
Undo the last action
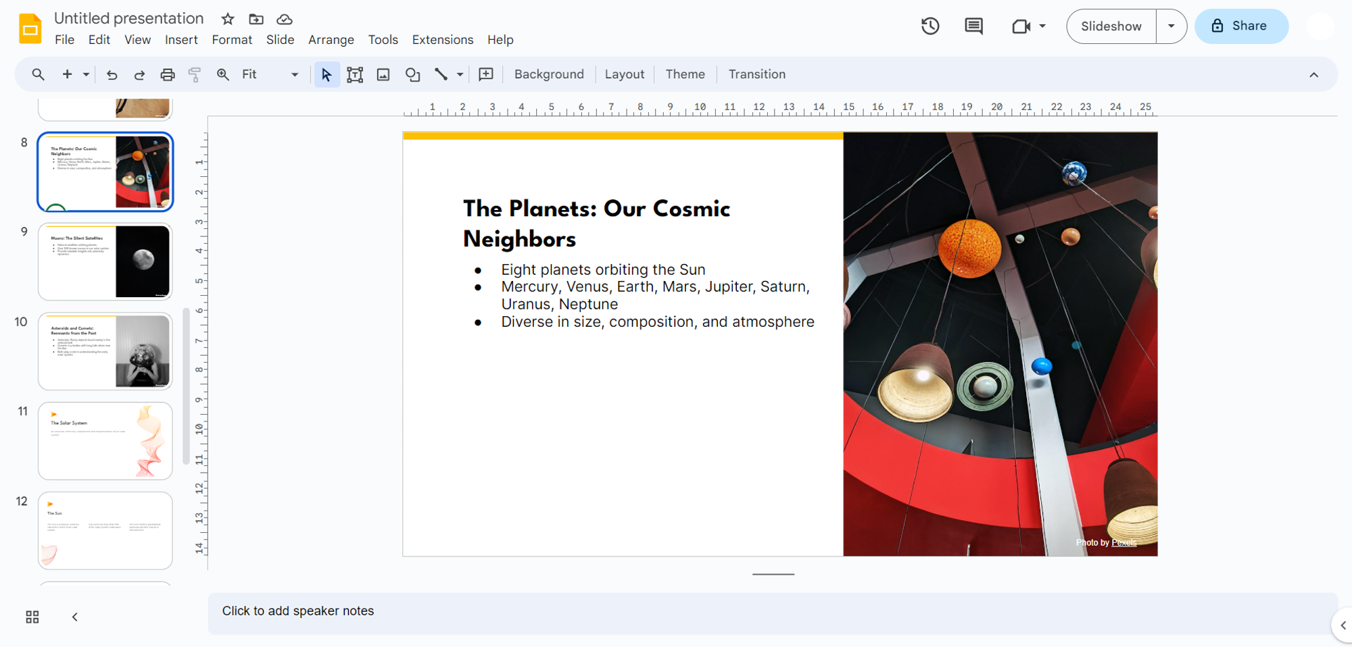(112, 74)
